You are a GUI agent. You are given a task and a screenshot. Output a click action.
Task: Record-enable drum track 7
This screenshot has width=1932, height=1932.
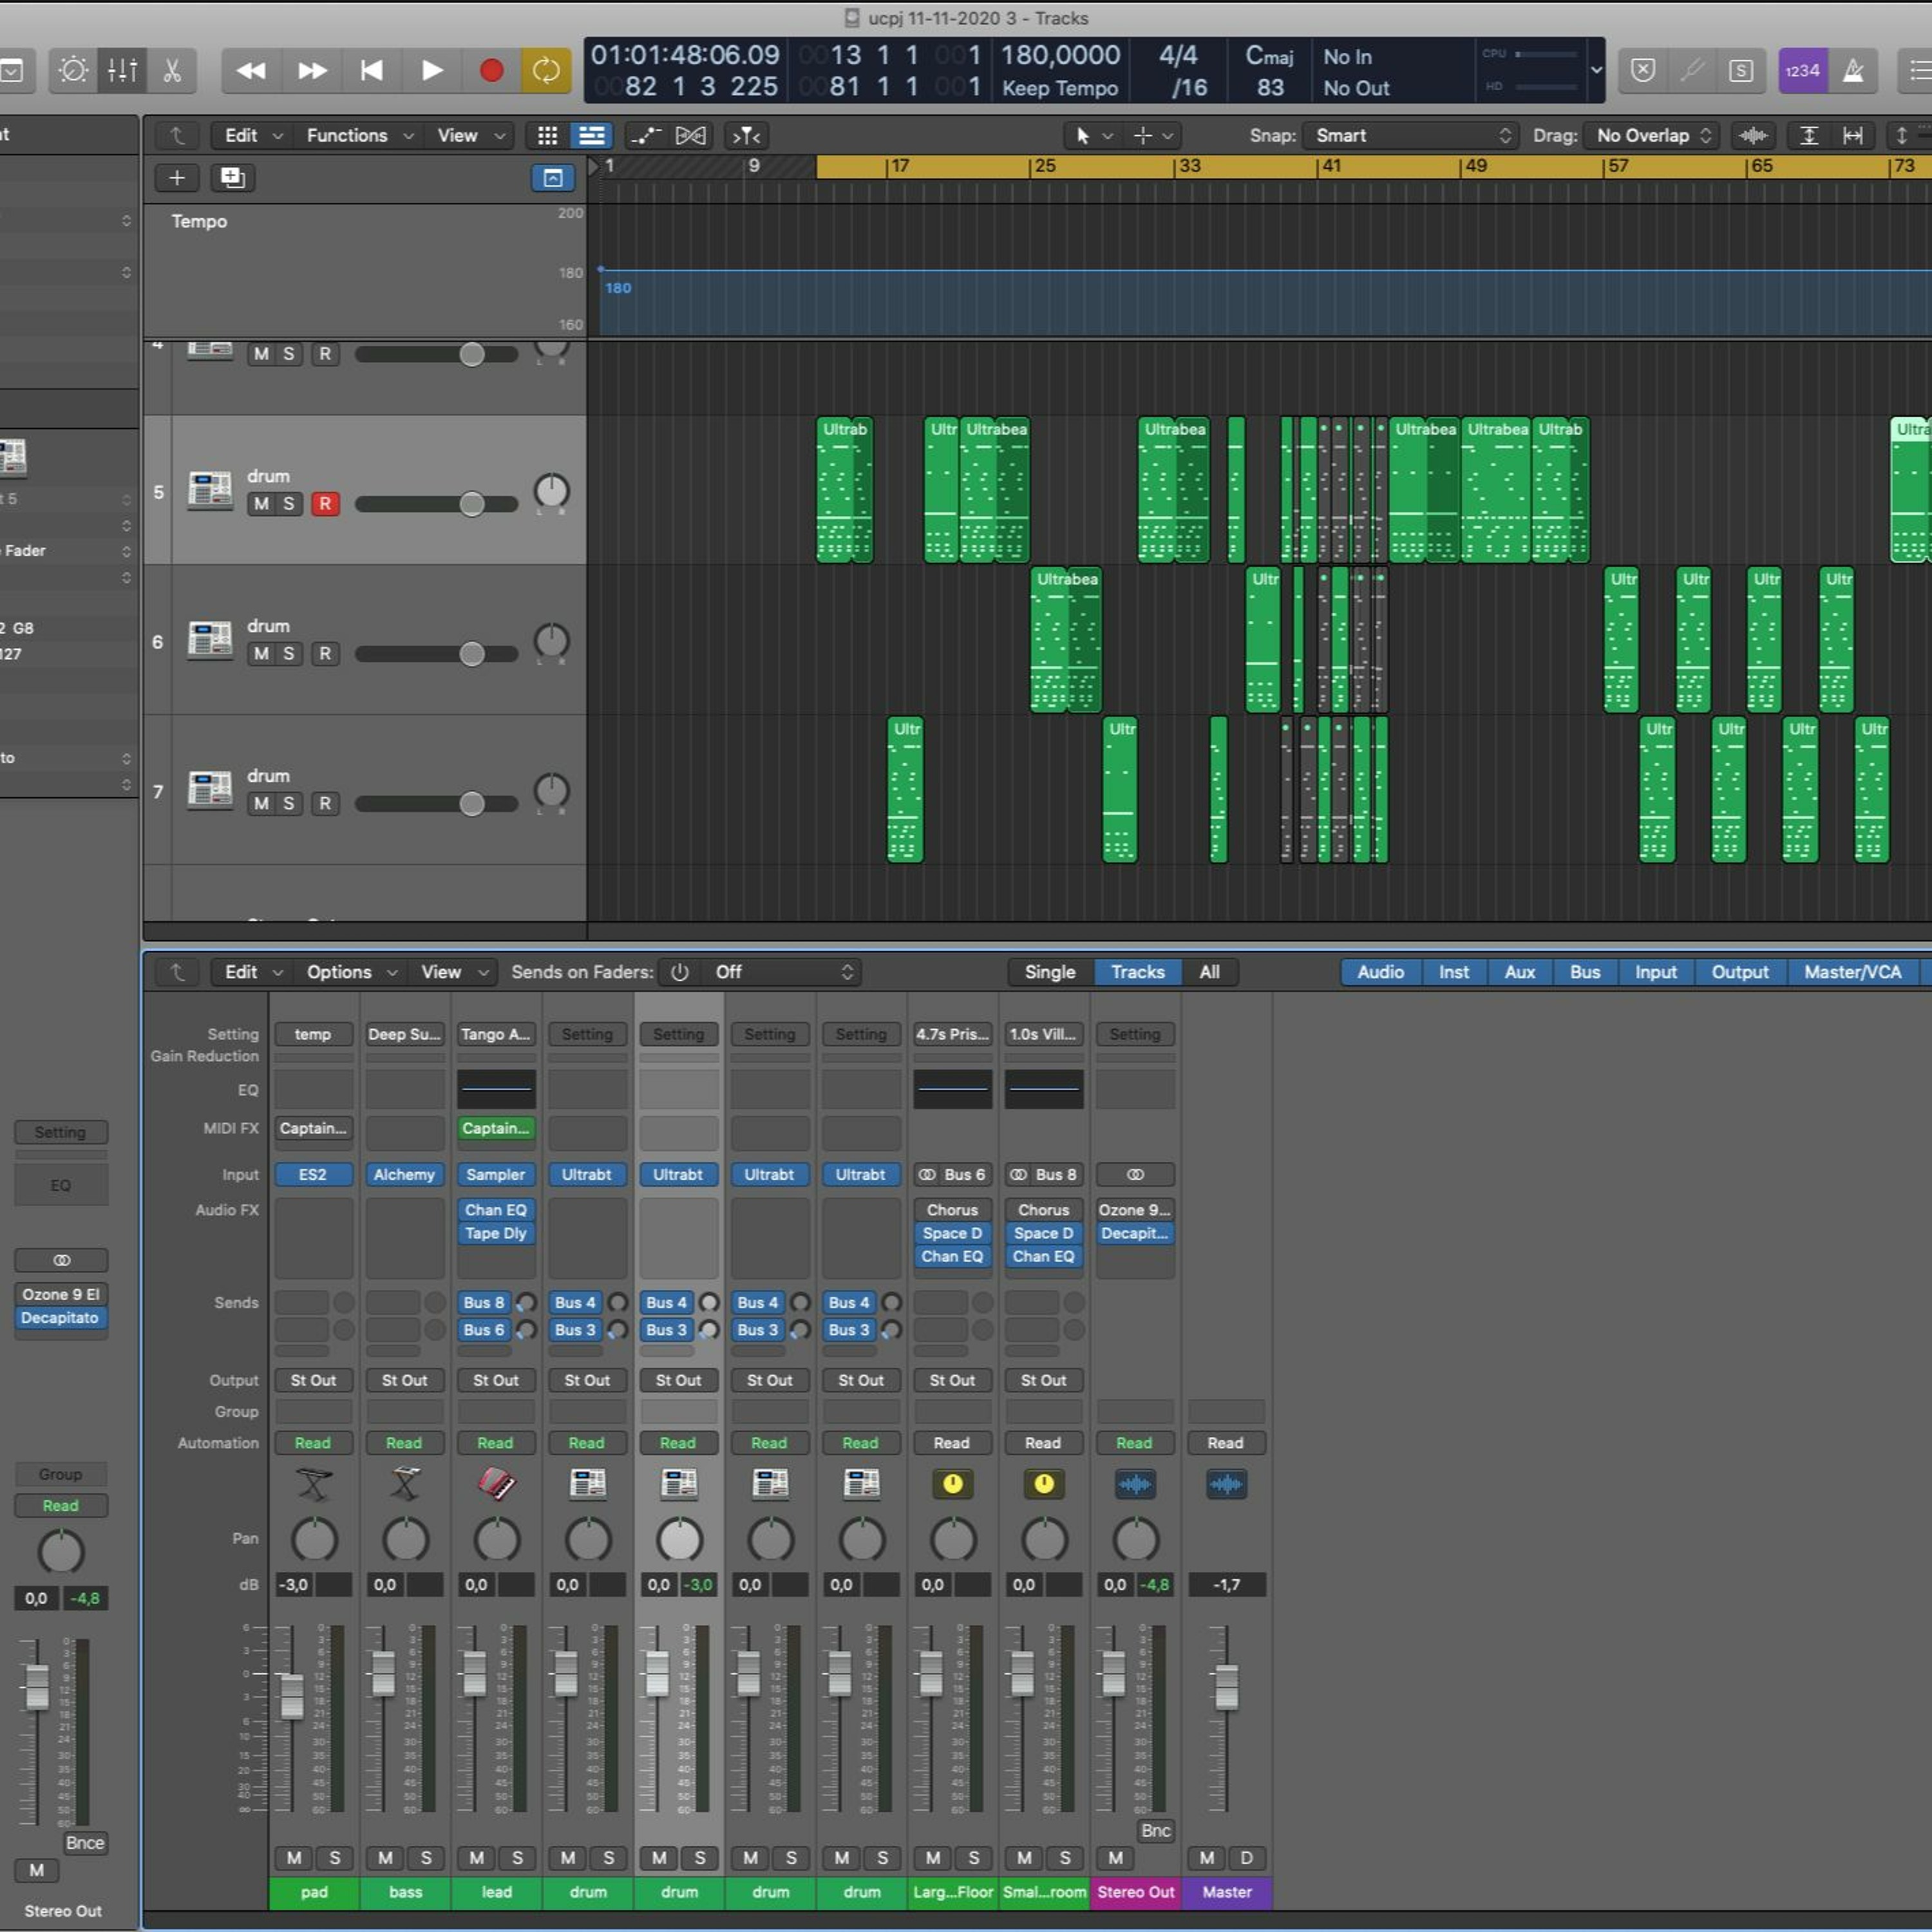(x=325, y=804)
